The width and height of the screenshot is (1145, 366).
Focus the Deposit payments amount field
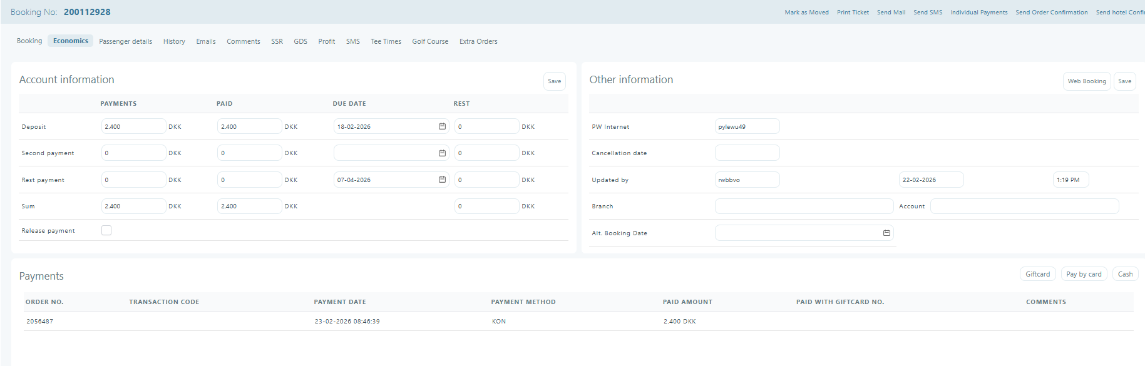tap(133, 126)
